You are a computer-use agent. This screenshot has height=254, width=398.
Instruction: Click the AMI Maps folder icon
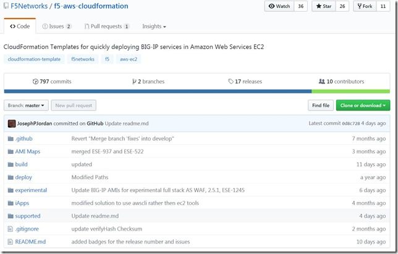coord(10,151)
